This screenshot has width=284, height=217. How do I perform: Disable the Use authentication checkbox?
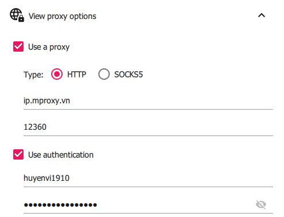coord(18,154)
